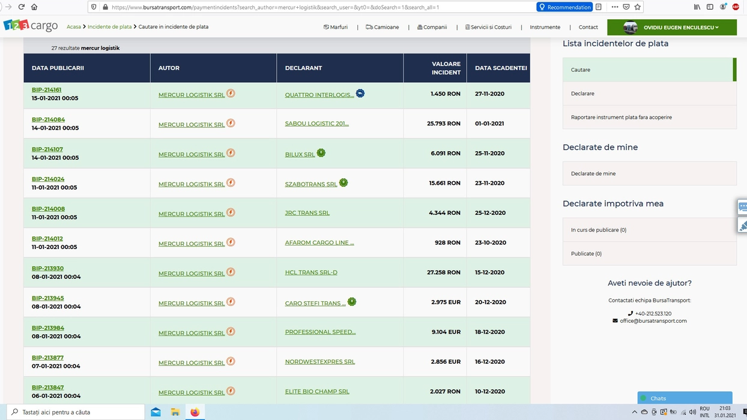The height and width of the screenshot is (420, 747).
Task: Go to the browser home page icon
Action: point(34,7)
